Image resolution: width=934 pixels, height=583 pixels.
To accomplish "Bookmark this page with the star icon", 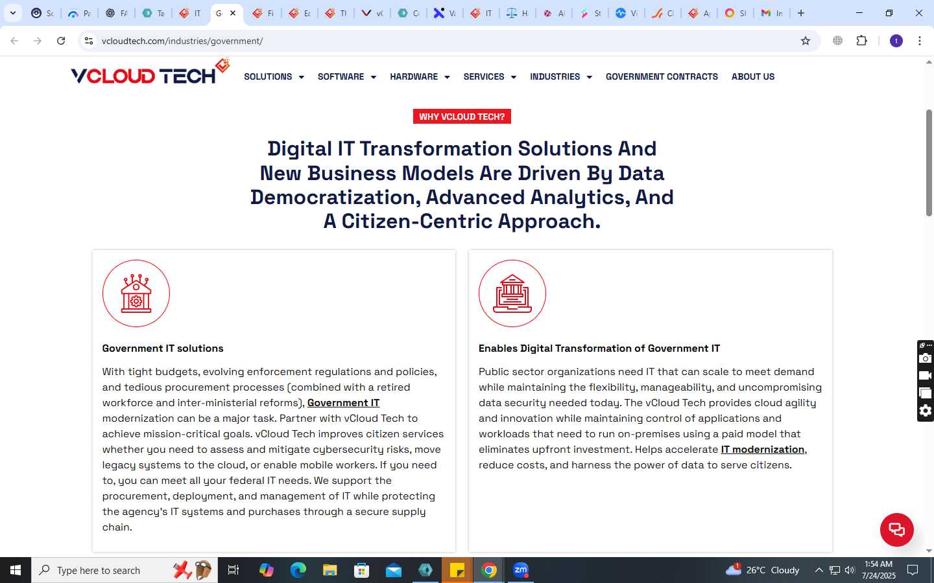I will pyautogui.click(x=806, y=41).
